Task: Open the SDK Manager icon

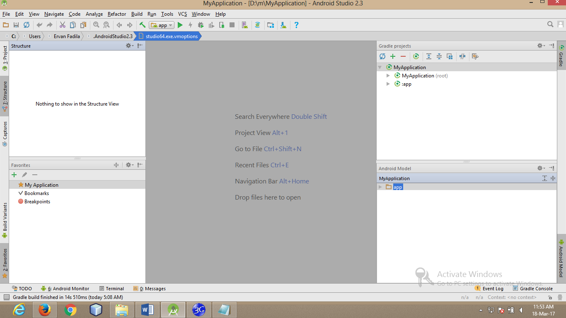Action: click(283, 25)
